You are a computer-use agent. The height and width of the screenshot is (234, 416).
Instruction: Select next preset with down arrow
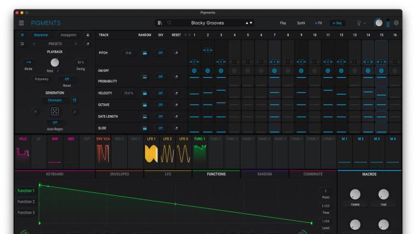tap(251, 23)
